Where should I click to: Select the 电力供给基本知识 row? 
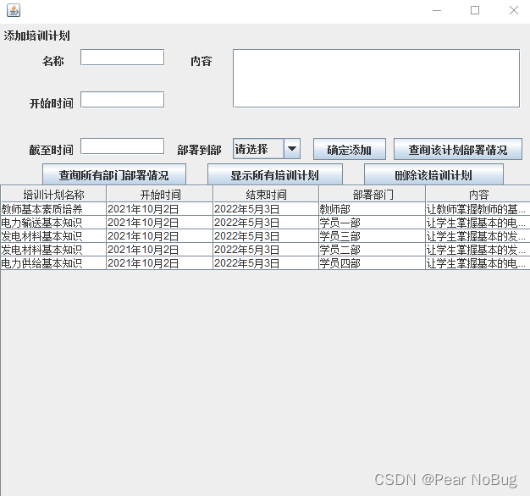click(x=265, y=263)
